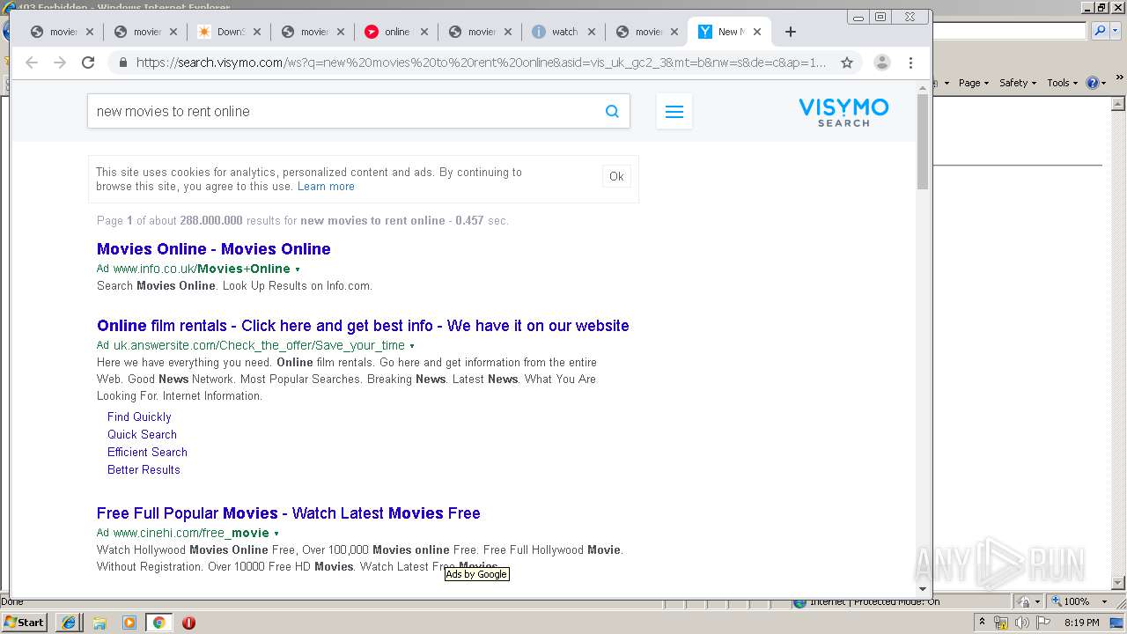1127x634 pixels.
Task: Click the network icon in the system tray
Action: pyautogui.click(x=1002, y=623)
